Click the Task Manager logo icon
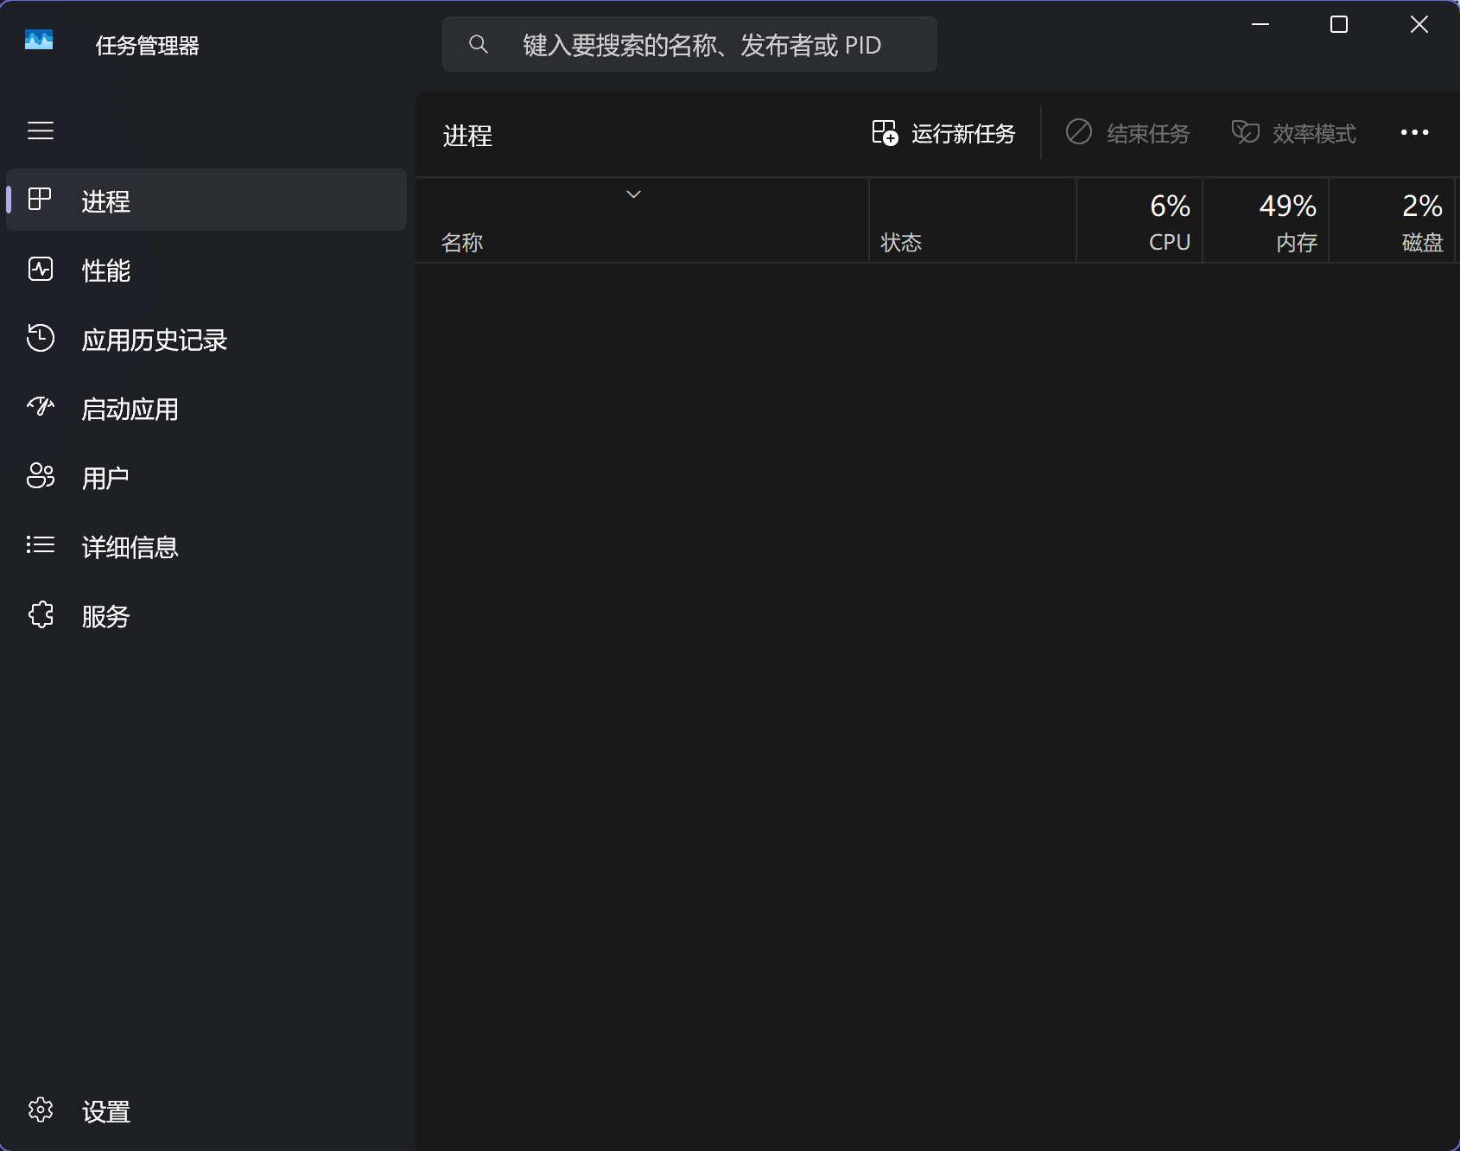Image resolution: width=1460 pixels, height=1151 pixels. point(39,41)
